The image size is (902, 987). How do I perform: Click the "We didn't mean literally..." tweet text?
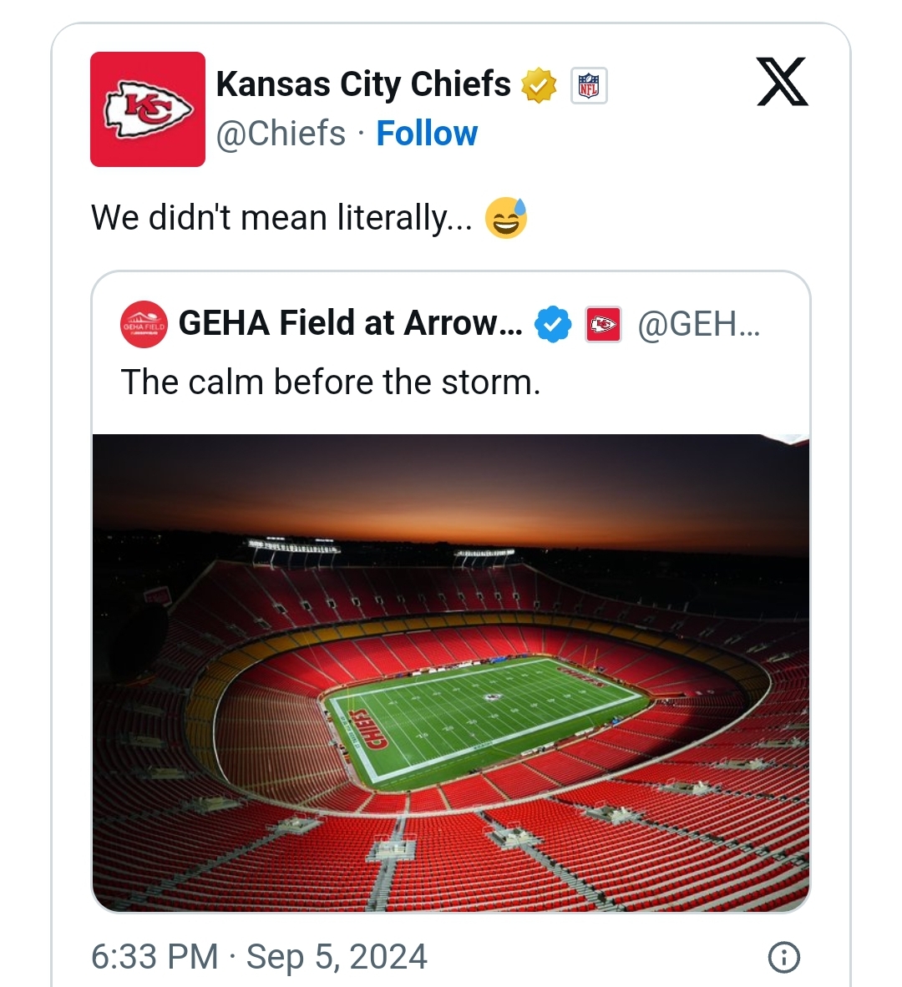[x=281, y=218]
